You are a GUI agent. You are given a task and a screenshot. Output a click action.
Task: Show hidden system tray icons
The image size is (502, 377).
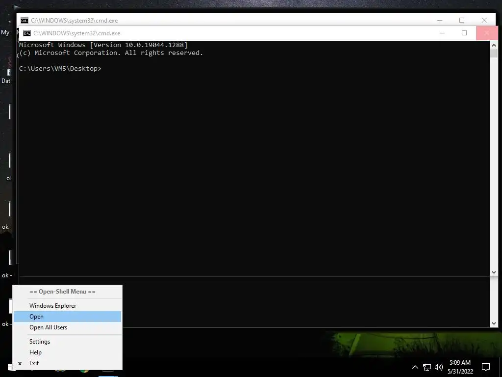pyautogui.click(x=415, y=367)
